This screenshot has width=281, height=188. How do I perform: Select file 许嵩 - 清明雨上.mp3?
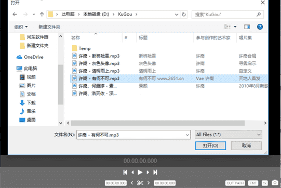[96, 71]
